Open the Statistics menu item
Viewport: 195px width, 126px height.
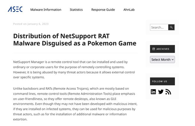(76, 10)
